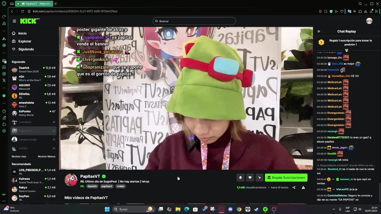Report the video with warning icon
This screenshot has height=214, width=381.
[303, 188]
